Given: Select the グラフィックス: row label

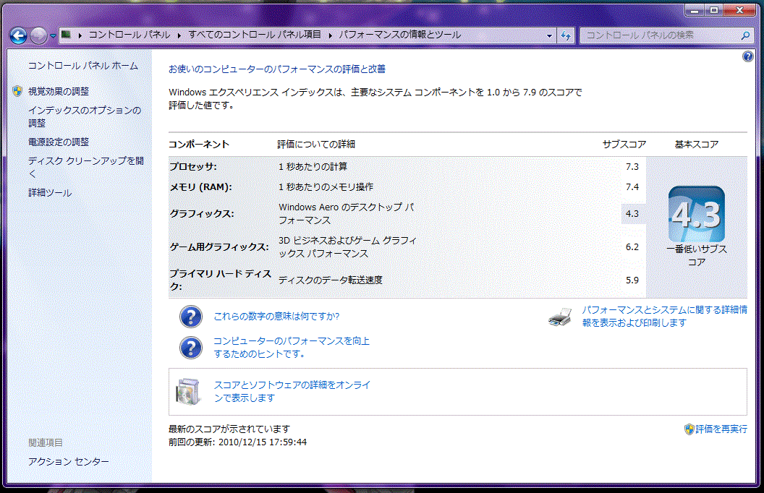Looking at the screenshot, I should 202,214.
